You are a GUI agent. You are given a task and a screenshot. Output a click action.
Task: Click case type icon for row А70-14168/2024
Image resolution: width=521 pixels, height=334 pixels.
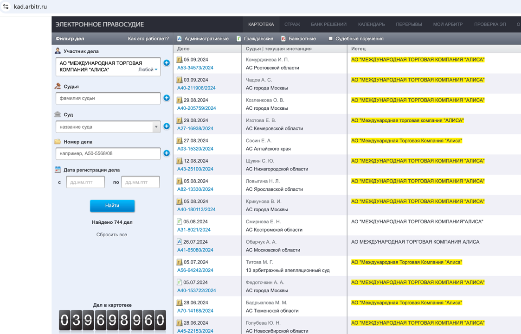(x=180, y=302)
